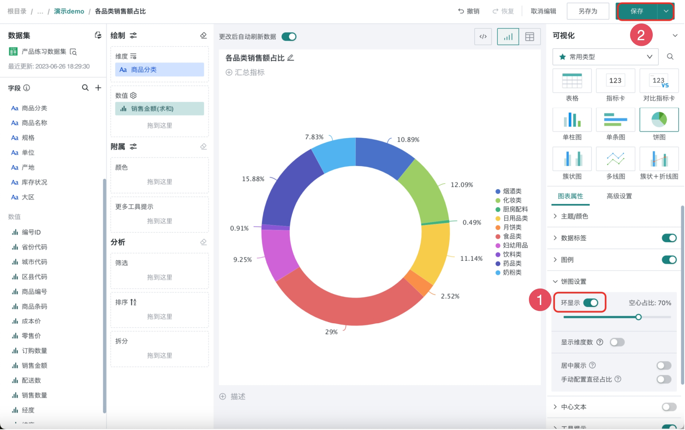Search fields with the magnifier icon
Viewport: 685px width, 430px height.
pos(85,88)
